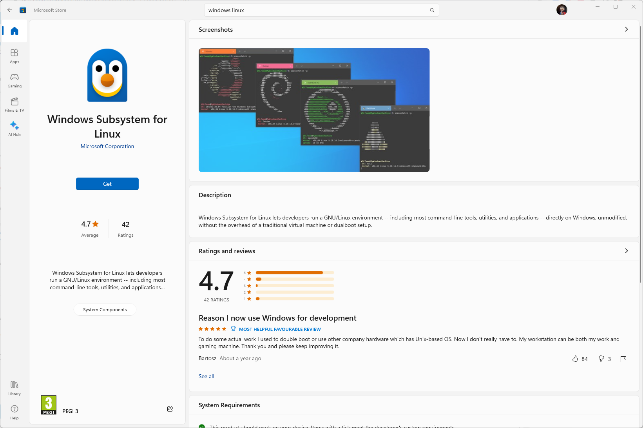The height and width of the screenshot is (428, 643).
Task: Click See all reviews link
Action: click(206, 376)
